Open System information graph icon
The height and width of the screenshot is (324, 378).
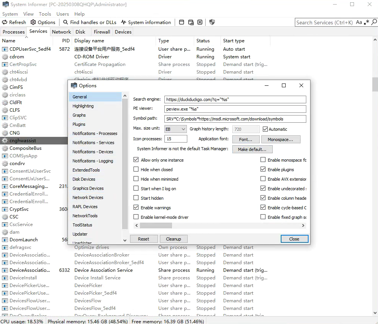(124, 22)
